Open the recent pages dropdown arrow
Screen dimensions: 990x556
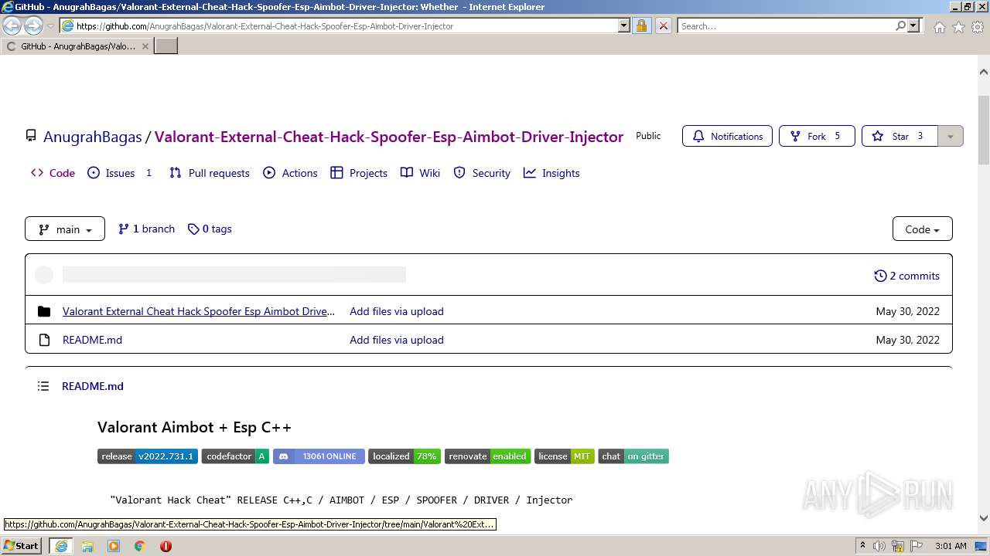pos(50,26)
